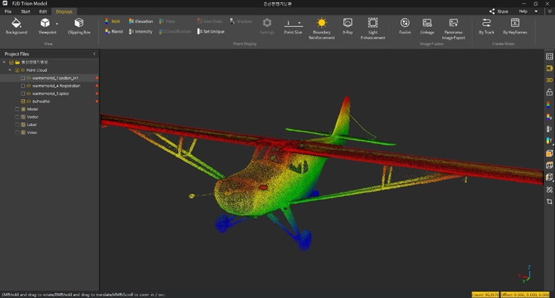The image size is (555, 298).
Task: Open the File menu
Action: [x=8, y=11]
